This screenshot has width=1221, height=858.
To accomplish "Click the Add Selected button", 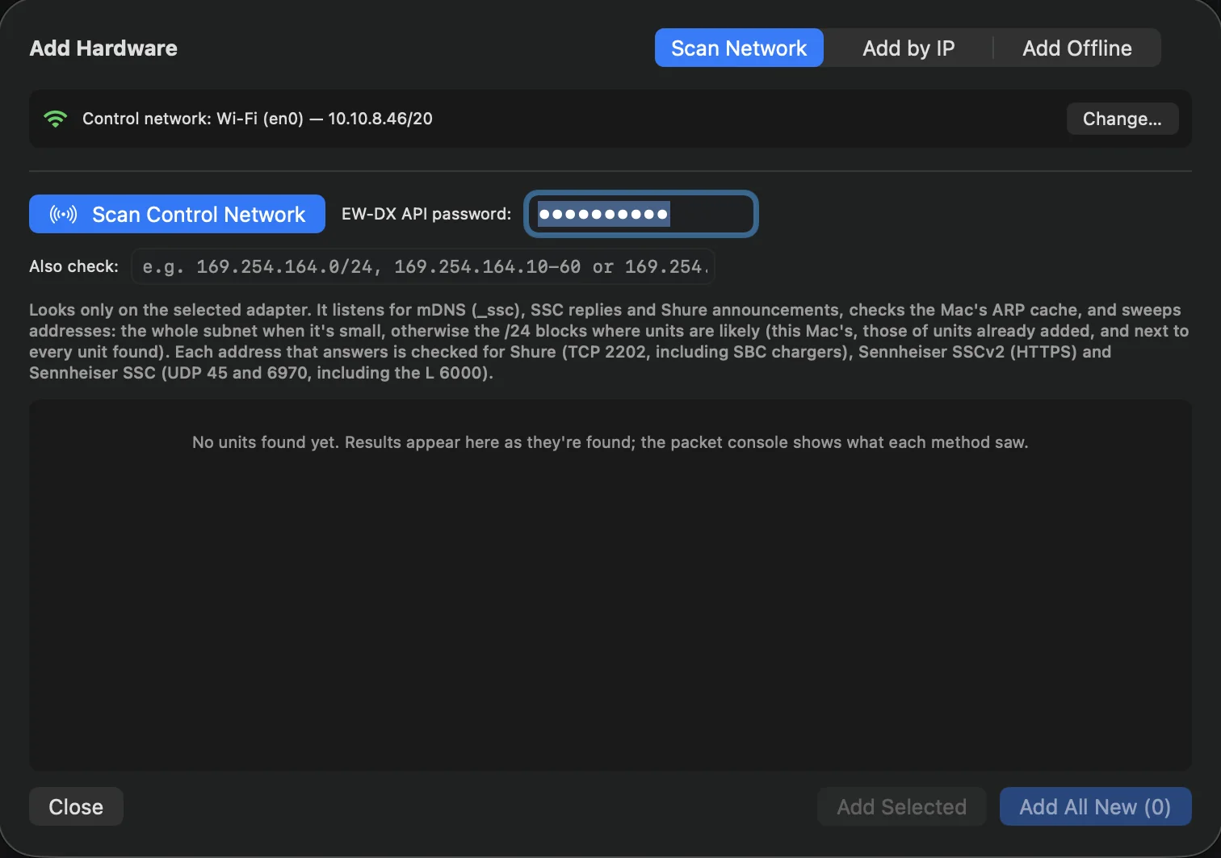I will 901,806.
